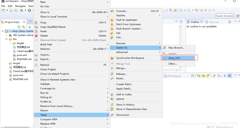The height and width of the screenshot is (128, 240).
Task: Open the File menu
Action: [x=3, y=6]
